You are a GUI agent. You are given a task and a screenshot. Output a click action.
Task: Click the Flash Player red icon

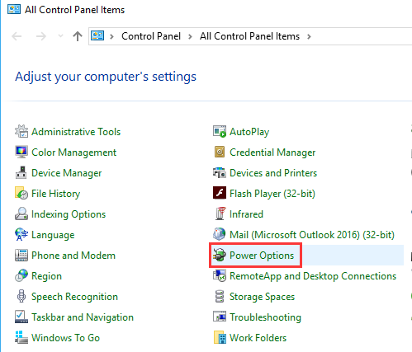click(x=220, y=193)
